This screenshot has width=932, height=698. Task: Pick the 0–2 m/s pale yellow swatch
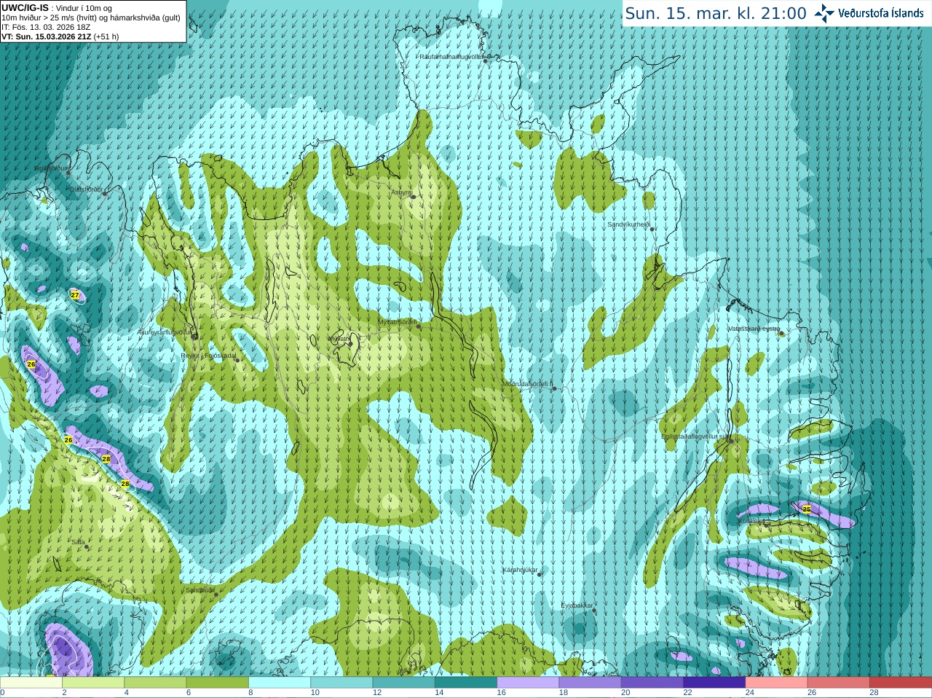pyautogui.click(x=31, y=683)
